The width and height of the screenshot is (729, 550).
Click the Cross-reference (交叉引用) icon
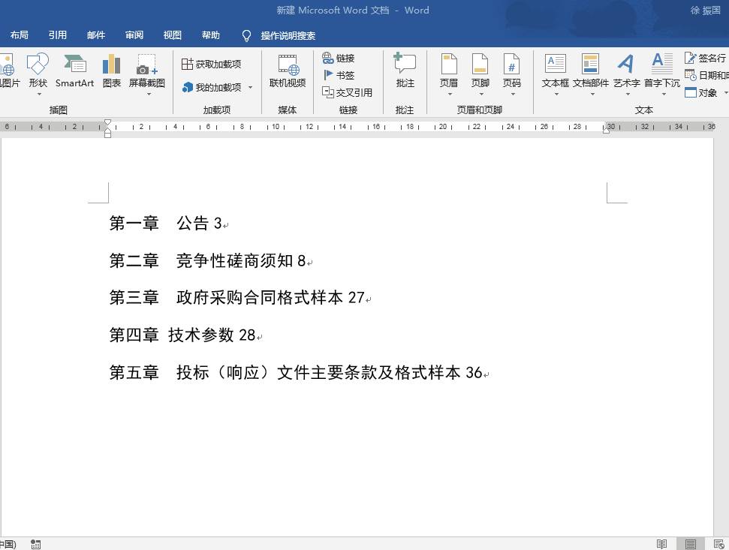pos(348,92)
